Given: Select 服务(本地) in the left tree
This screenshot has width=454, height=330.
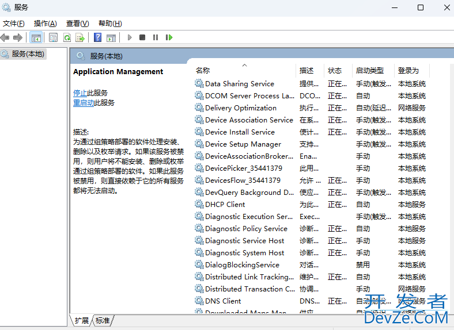Looking at the screenshot, I should 24,54.
